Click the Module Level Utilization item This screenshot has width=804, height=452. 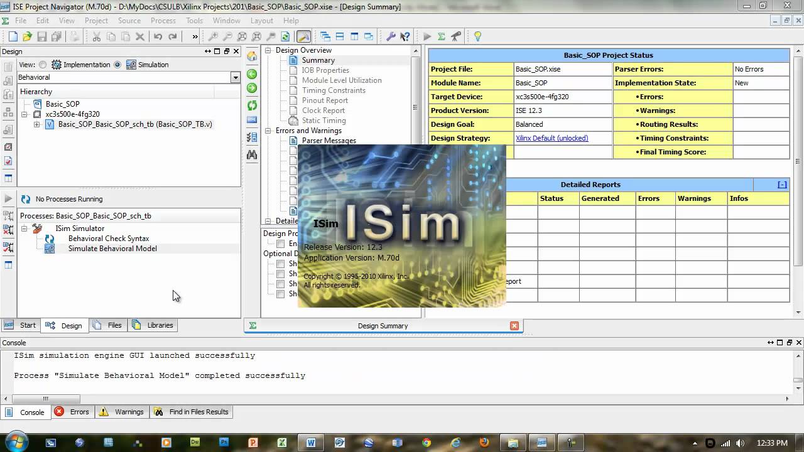coord(342,80)
